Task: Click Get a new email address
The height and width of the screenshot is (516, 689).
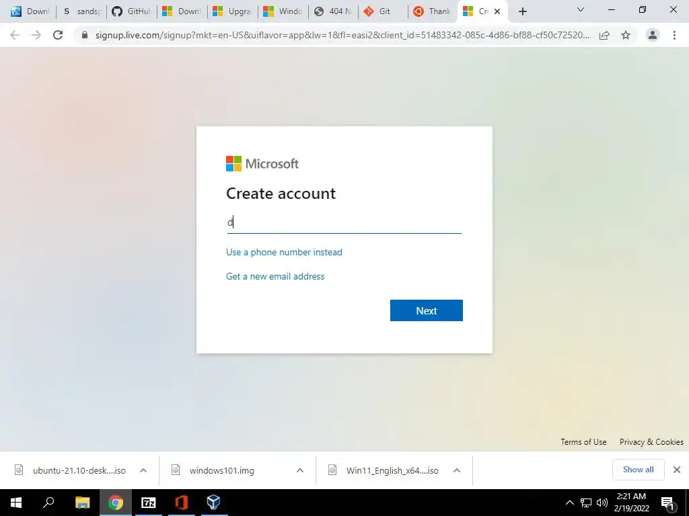Action: pyautogui.click(x=275, y=276)
